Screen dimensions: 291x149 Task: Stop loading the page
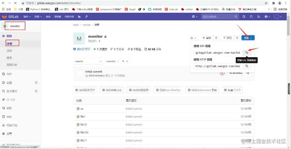pos(16,3)
